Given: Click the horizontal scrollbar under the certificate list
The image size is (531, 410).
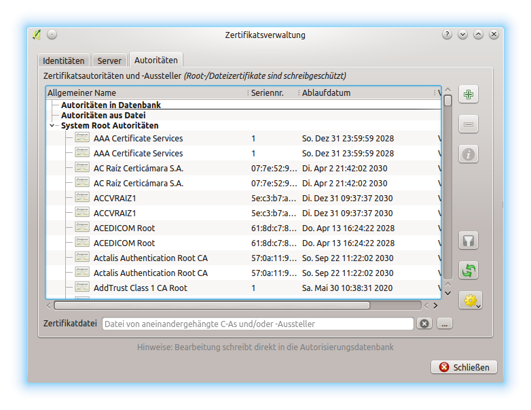Looking at the screenshot, I should [x=212, y=305].
